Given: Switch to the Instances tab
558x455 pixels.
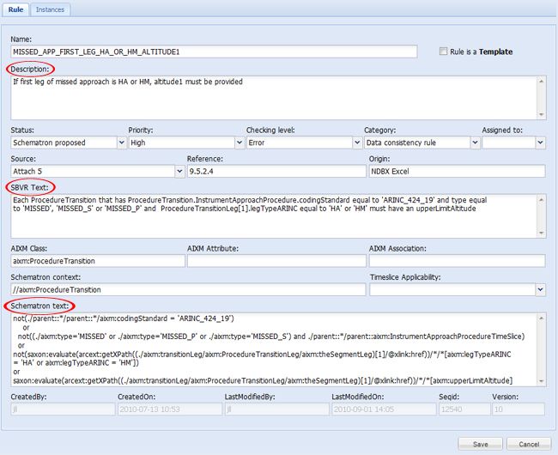Looking at the screenshot, I should tap(49, 9).
